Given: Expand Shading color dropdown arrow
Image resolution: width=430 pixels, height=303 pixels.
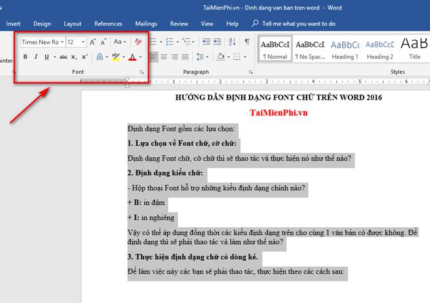Looking at the screenshot, I should 228,57.
